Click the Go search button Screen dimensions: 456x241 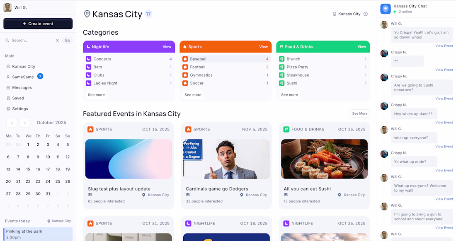point(67,40)
